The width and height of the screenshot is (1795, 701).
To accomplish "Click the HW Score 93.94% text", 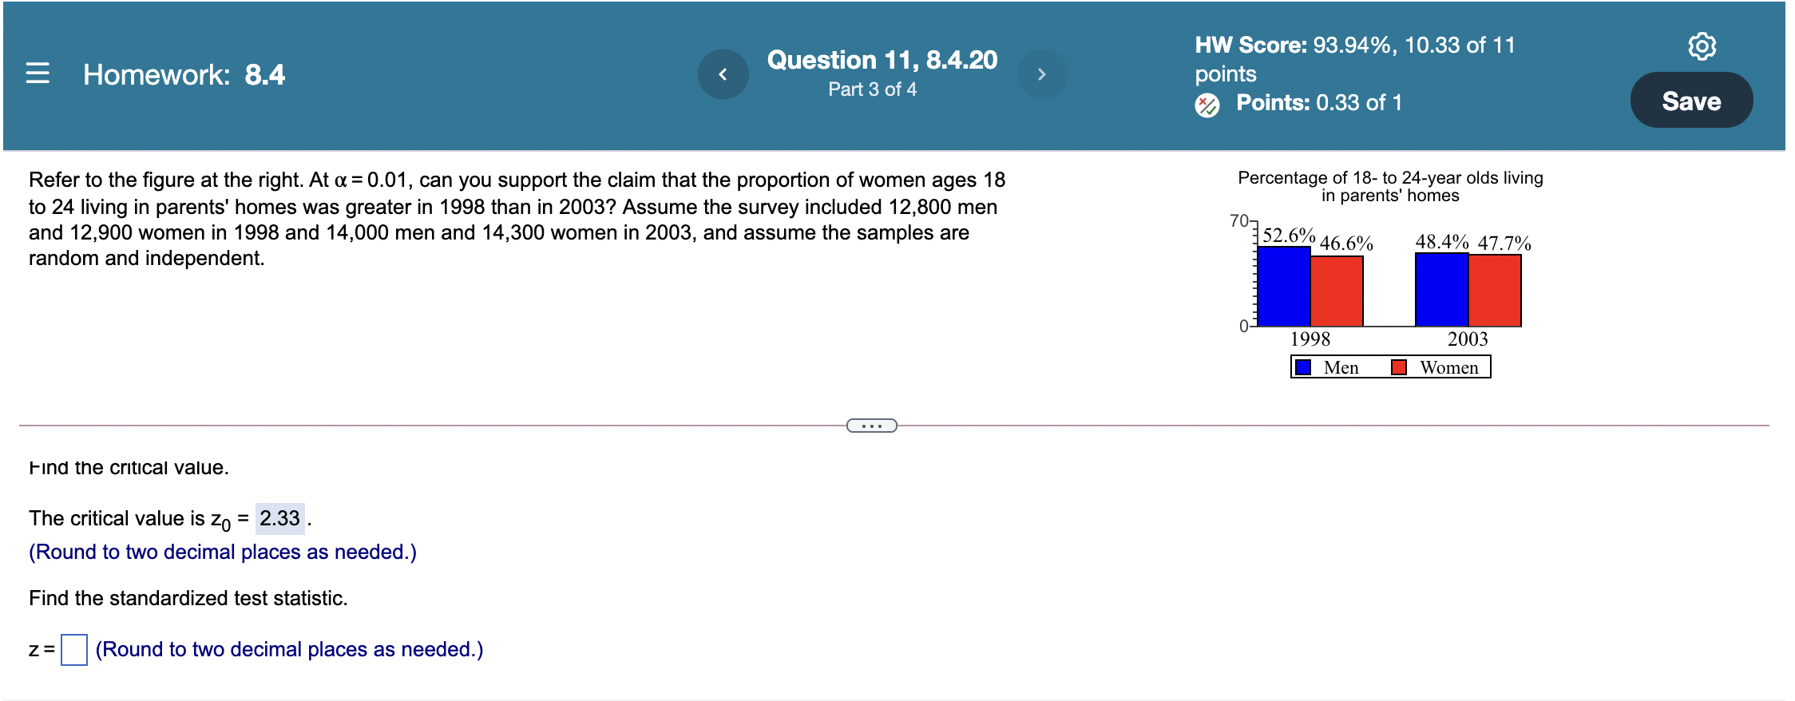I will [x=1353, y=46].
